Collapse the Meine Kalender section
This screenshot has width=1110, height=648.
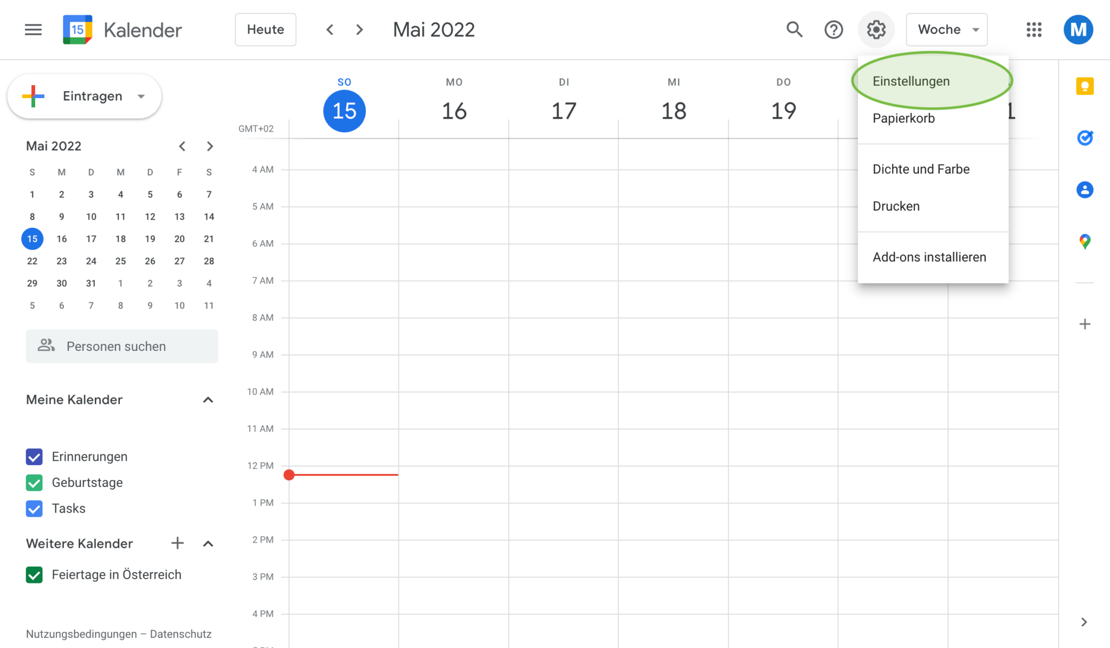[208, 400]
